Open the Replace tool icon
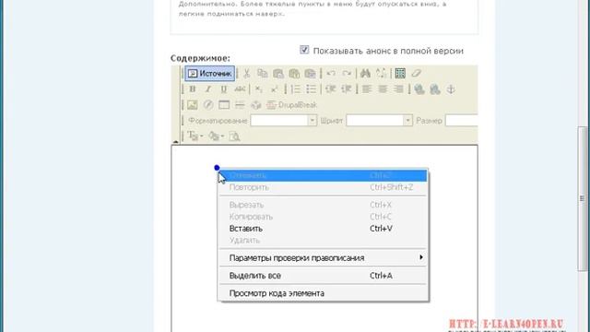Screen dimensions: 590x332 tap(381, 74)
